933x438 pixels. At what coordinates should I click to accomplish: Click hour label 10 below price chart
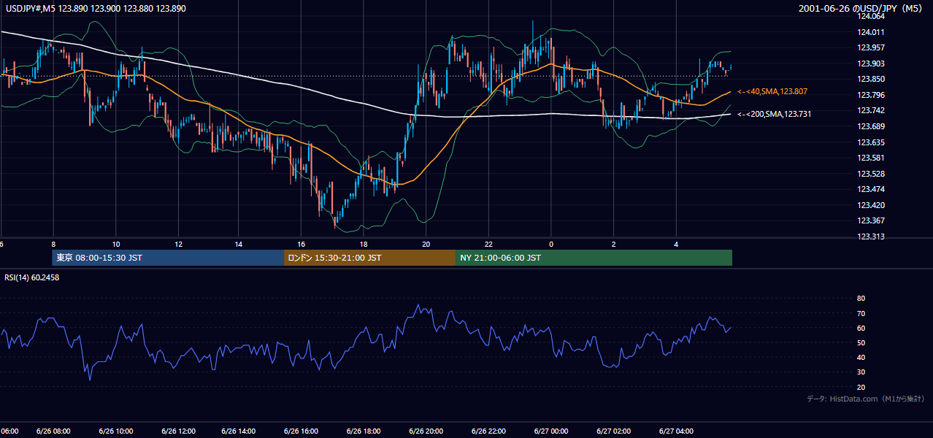click(116, 244)
